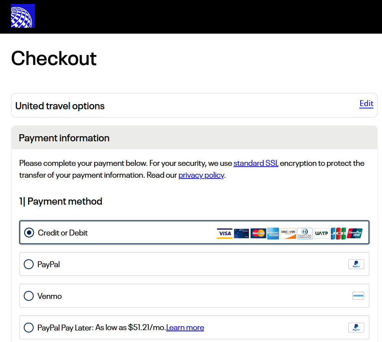Click the United travel options heading
This screenshot has height=342, width=382.
tap(60, 106)
